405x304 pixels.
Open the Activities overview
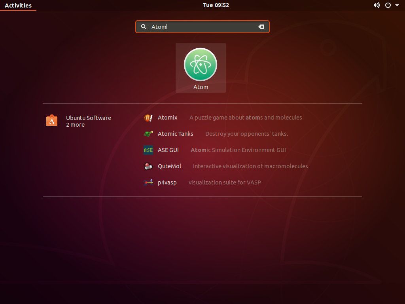pos(18,5)
